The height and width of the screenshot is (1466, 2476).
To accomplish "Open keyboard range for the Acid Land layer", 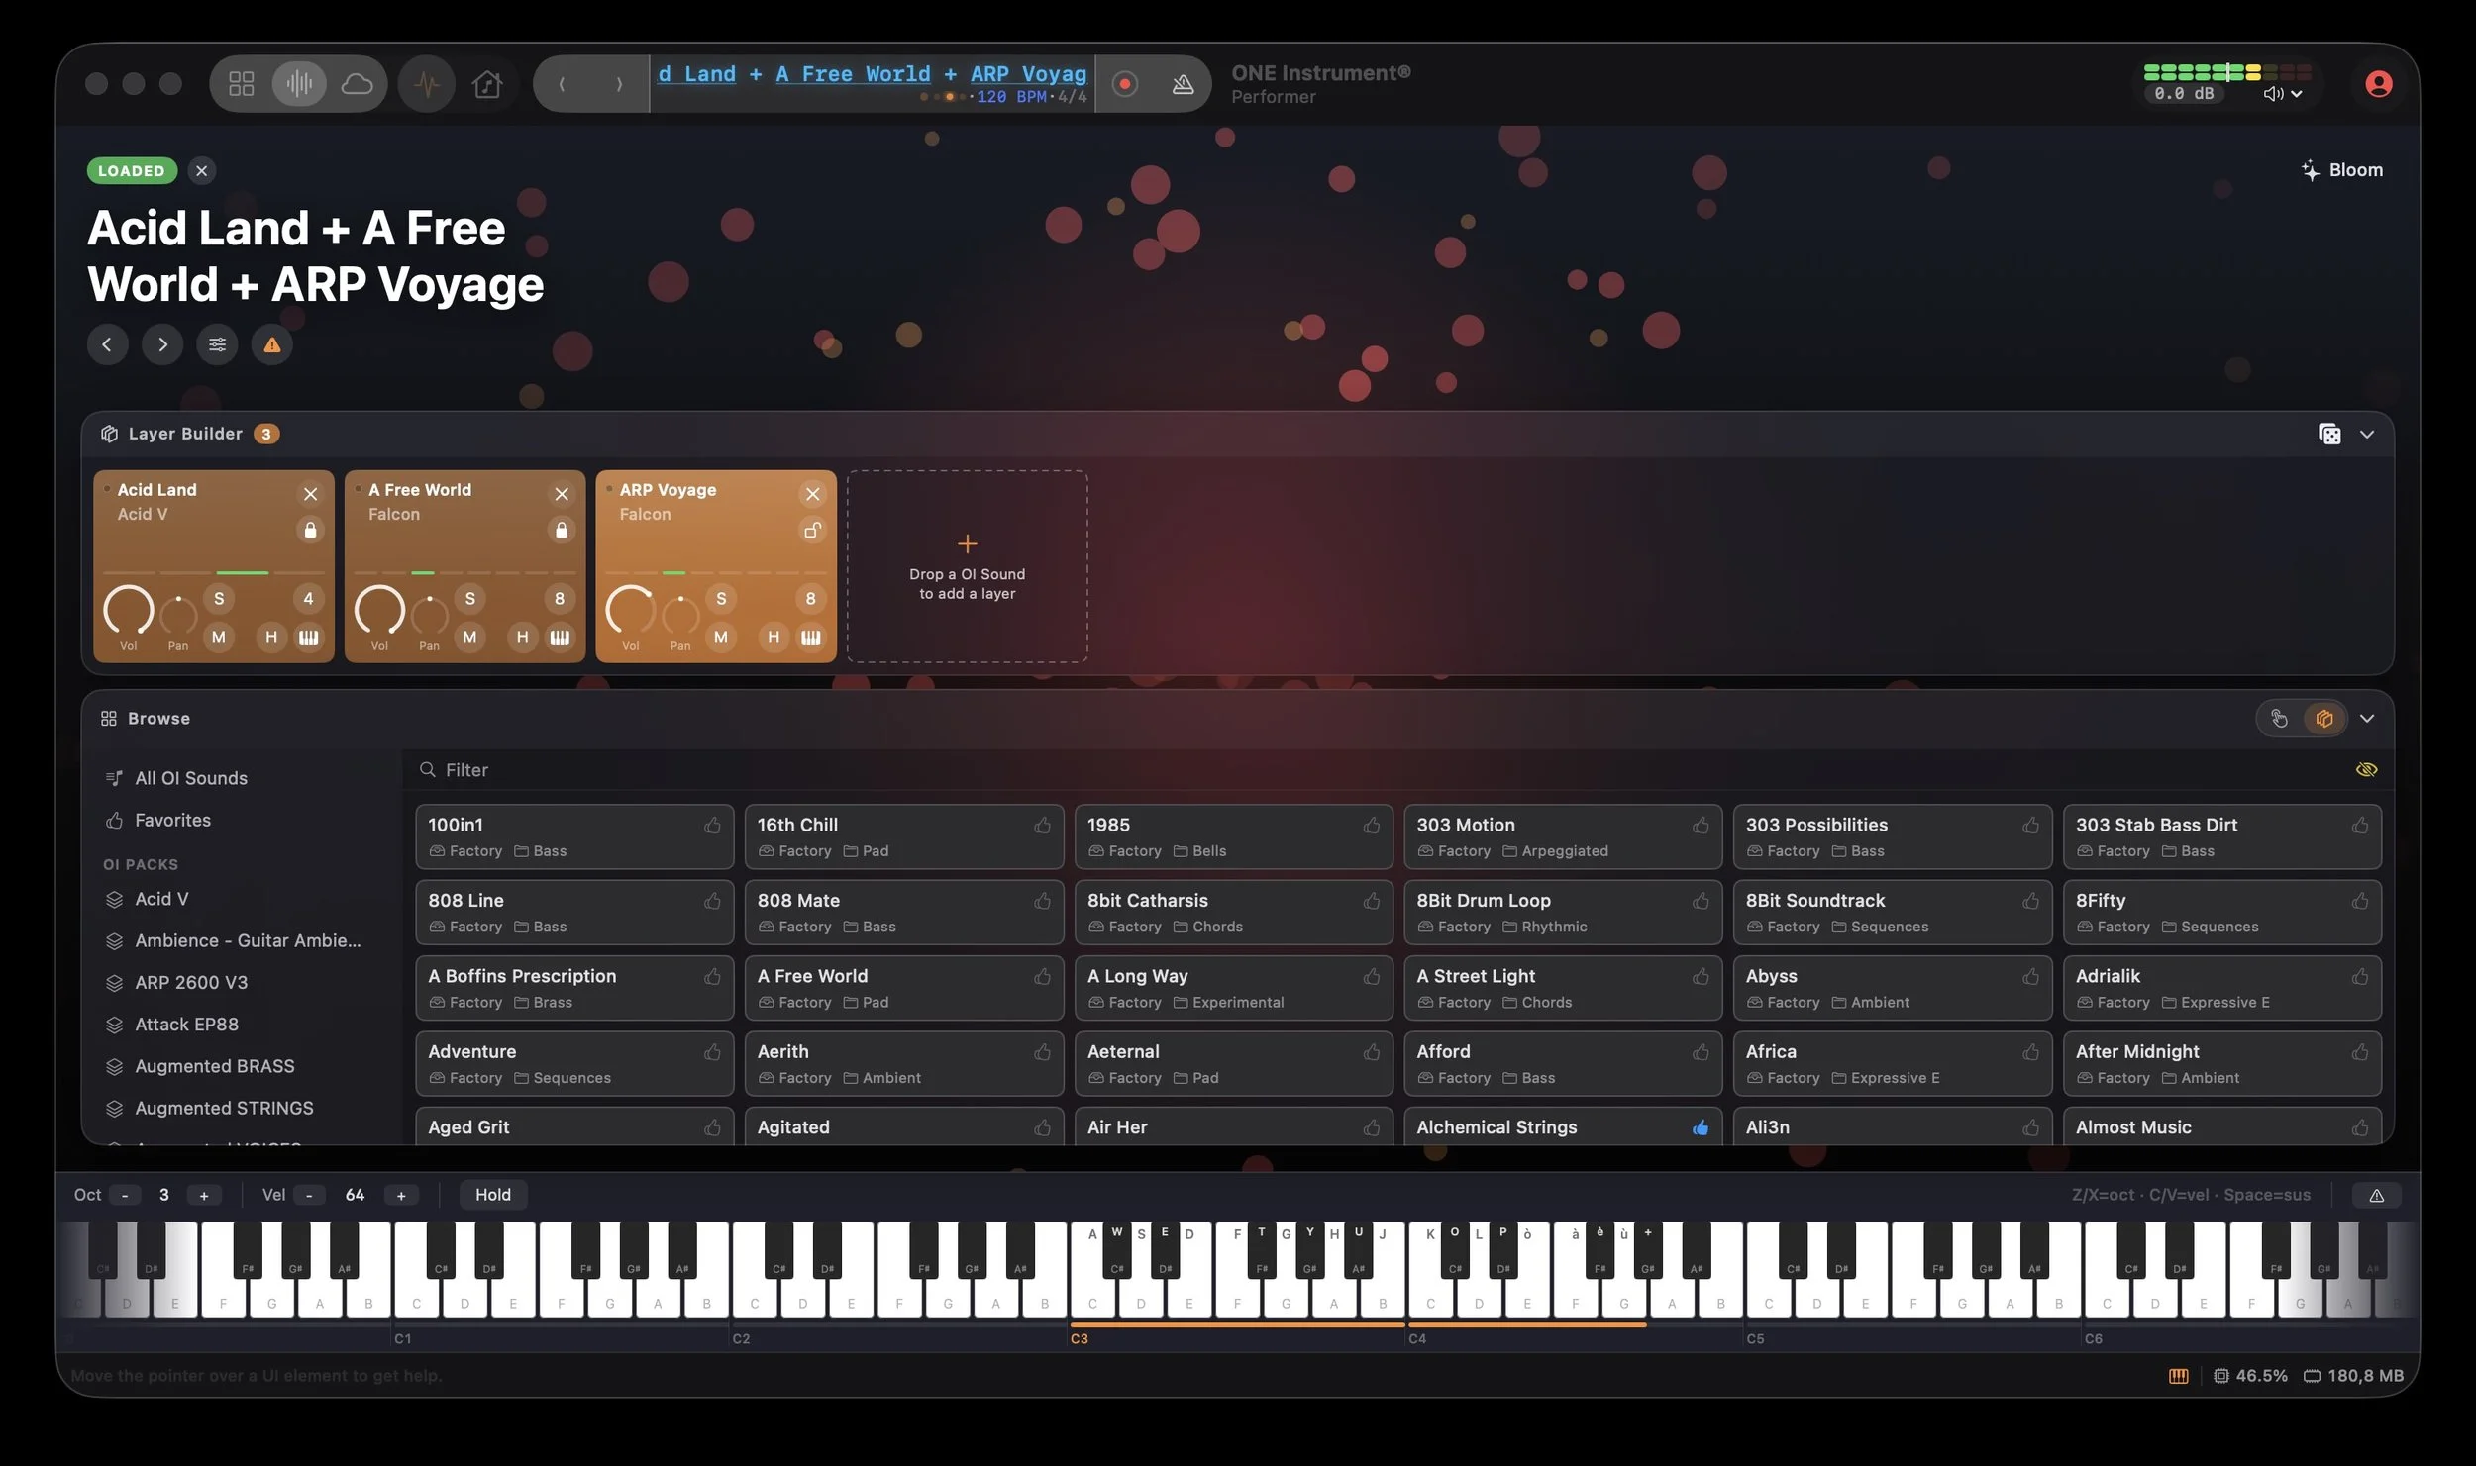I will pyautogui.click(x=309, y=637).
